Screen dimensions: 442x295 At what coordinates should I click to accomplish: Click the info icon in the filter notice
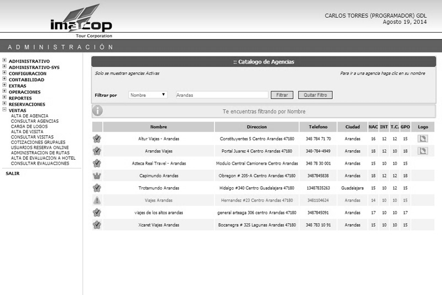pos(98,111)
